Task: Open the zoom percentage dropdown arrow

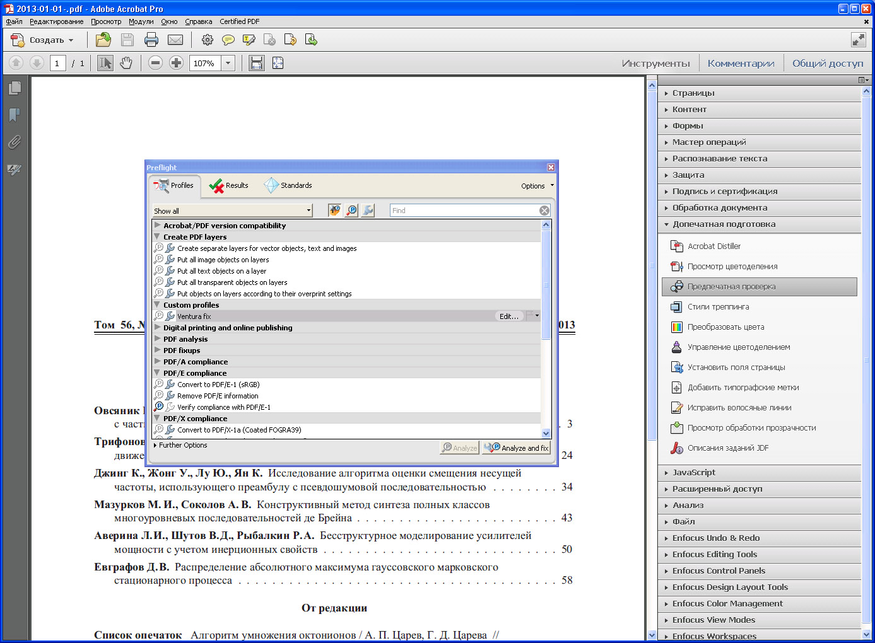Action: (x=228, y=63)
